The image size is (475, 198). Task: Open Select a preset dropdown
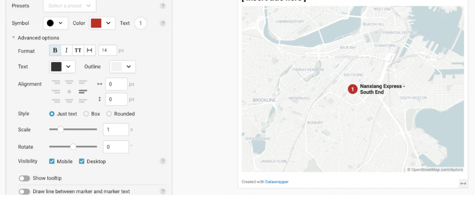[x=70, y=6]
